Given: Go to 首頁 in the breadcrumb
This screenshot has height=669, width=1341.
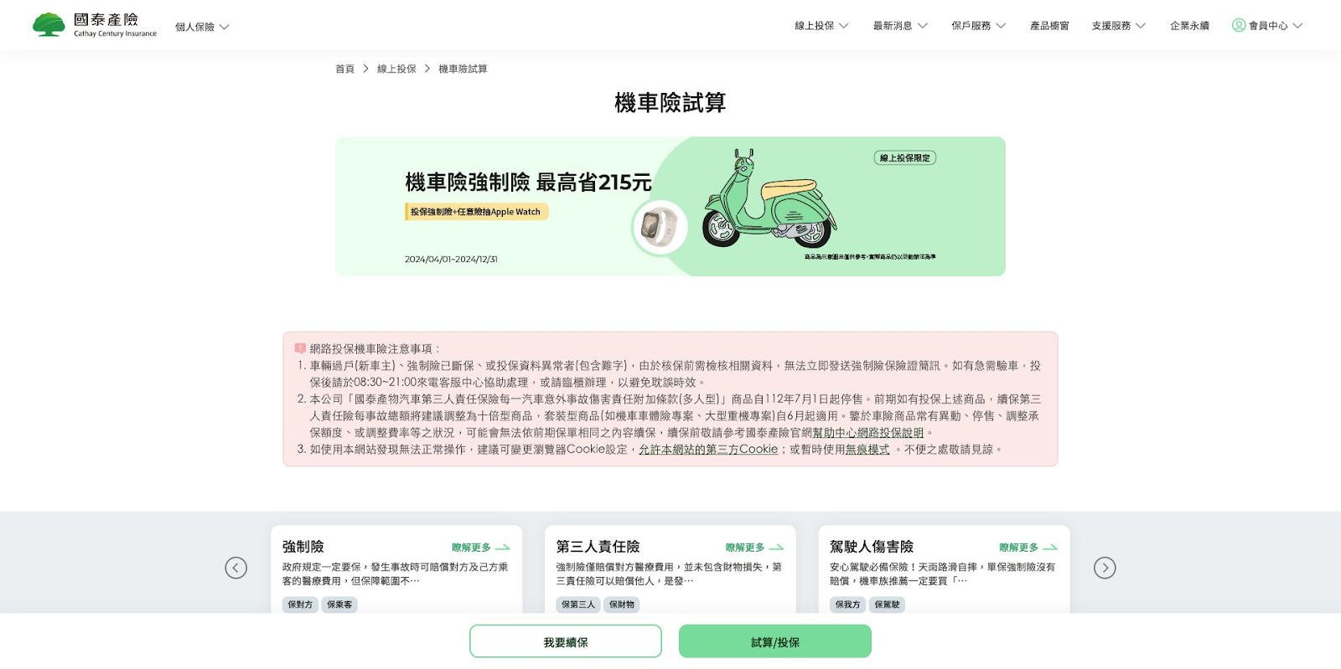Looking at the screenshot, I should pyautogui.click(x=344, y=69).
